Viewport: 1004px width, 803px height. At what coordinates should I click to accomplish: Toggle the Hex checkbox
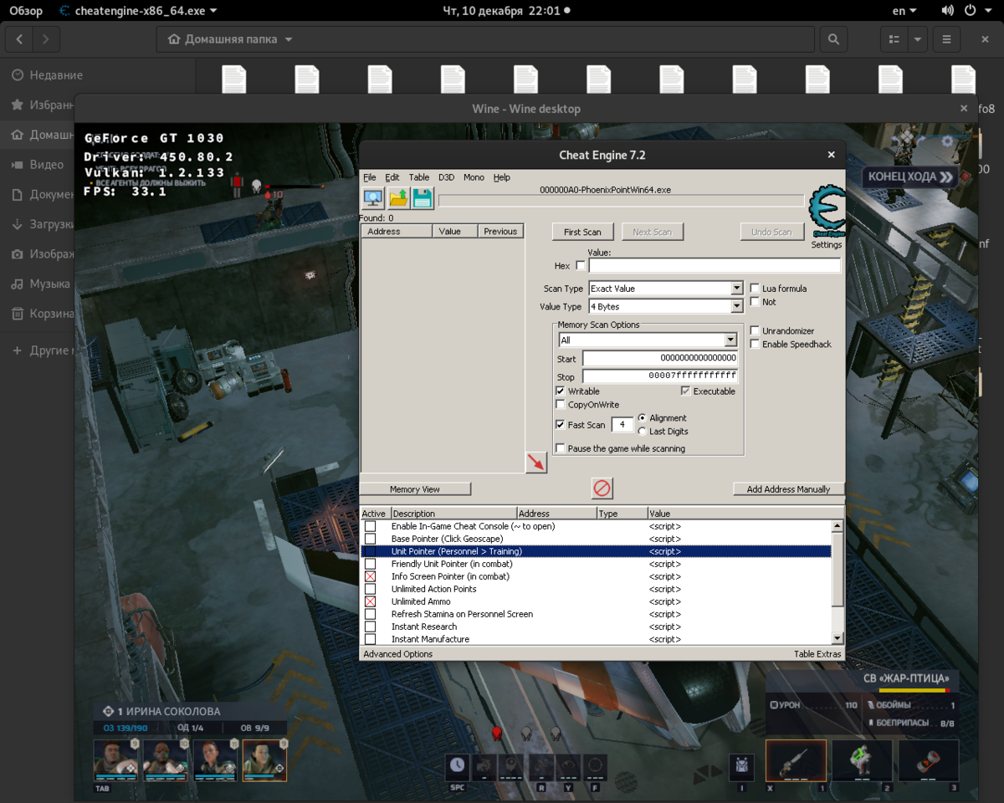(581, 266)
